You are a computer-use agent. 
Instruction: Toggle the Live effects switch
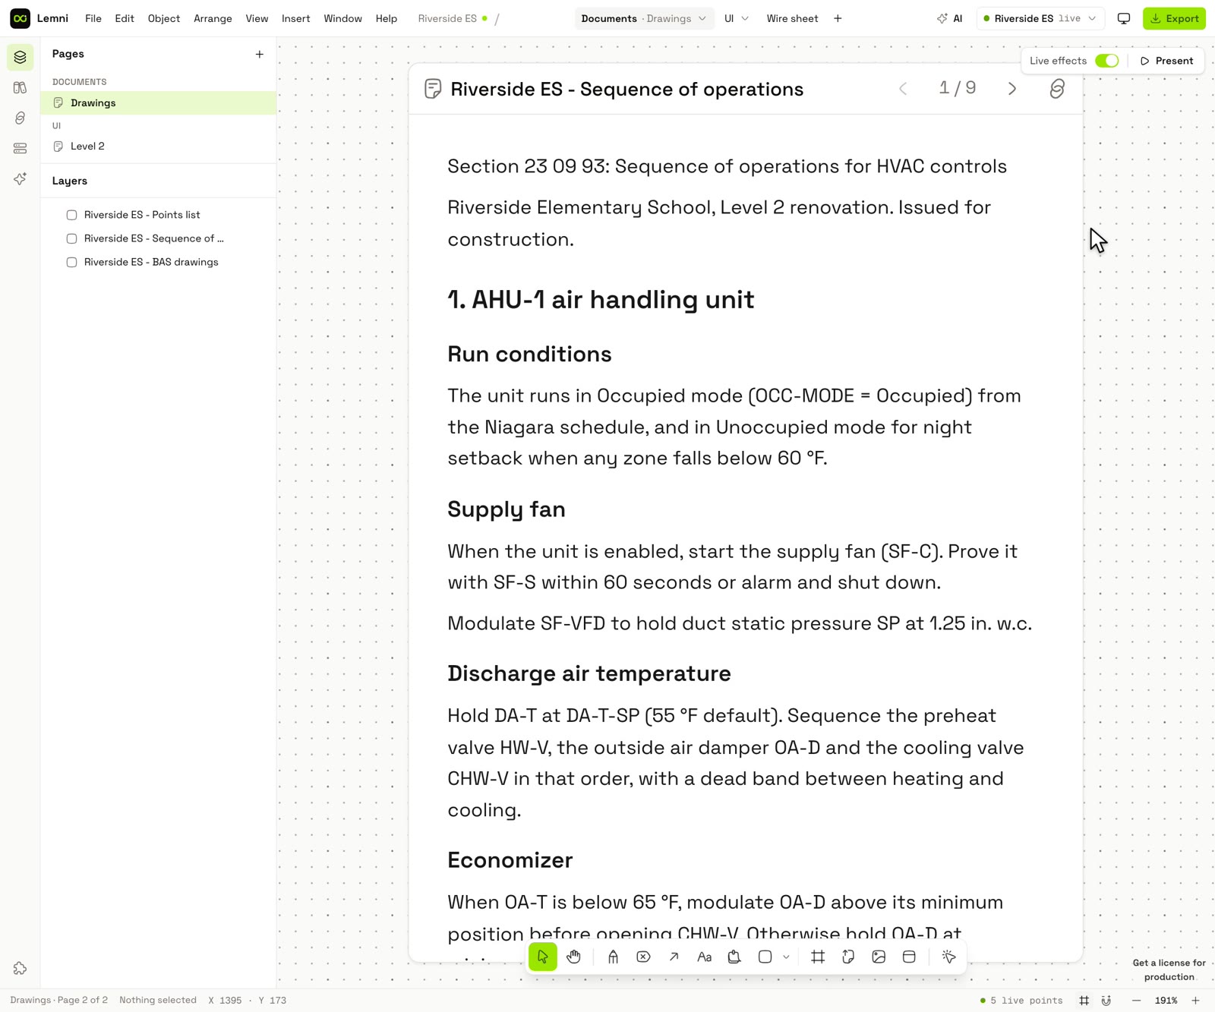pos(1106,61)
